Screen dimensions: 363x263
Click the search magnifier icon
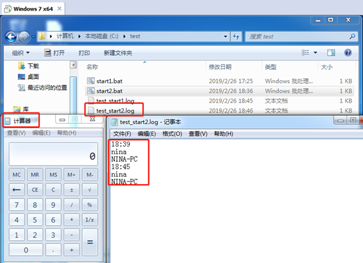[x=352, y=36]
